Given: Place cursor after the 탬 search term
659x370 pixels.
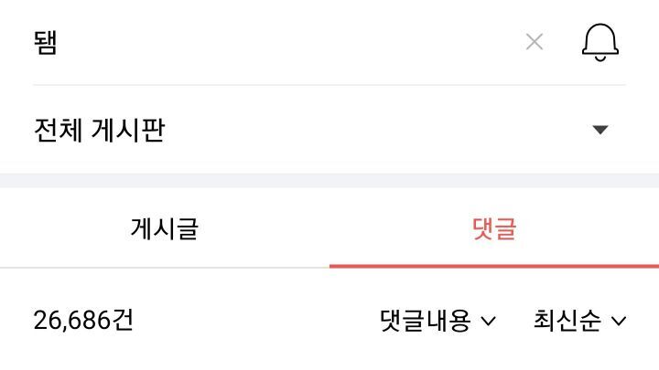Looking at the screenshot, I should coord(62,41).
